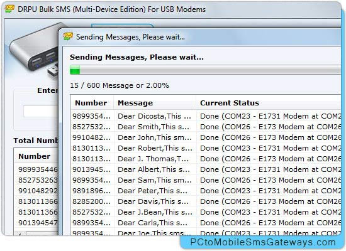The width and height of the screenshot is (346, 251).
Task: Select the Dear Davis message row
Action: [x=206, y=201]
